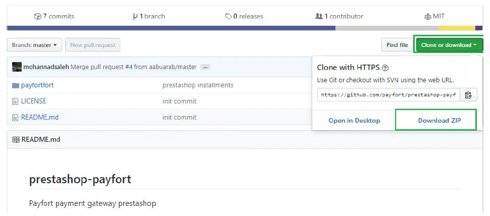This screenshot has height=216, width=490.
Task: Click the LICENSE file icon
Action: click(x=15, y=101)
